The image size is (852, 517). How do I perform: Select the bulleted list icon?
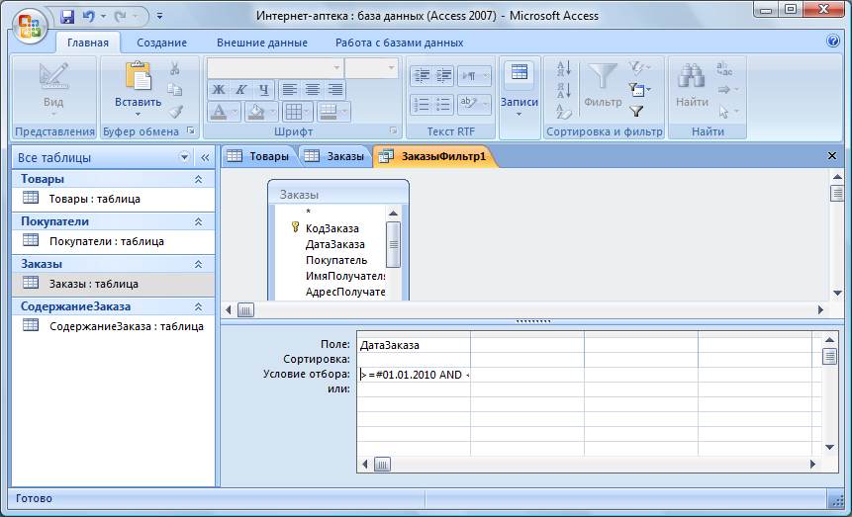coord(444,104)
